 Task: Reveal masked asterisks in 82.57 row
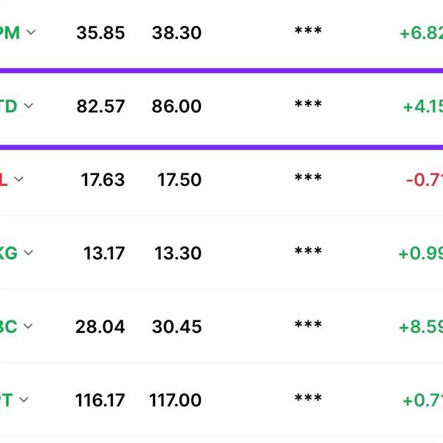pyautogui.click(x=308, y=103)
